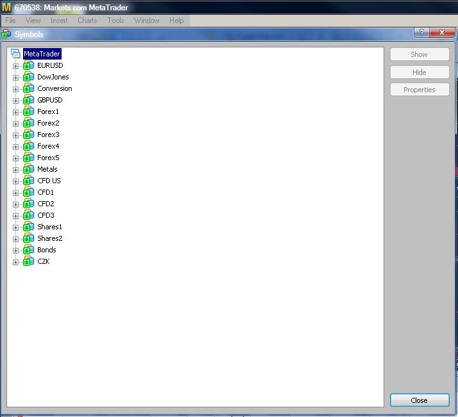Open the Insert menu

[59, 20]
